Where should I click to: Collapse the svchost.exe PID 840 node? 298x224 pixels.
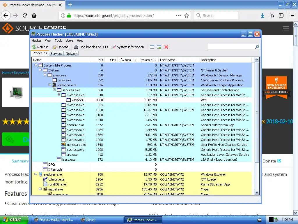[59, 95]
